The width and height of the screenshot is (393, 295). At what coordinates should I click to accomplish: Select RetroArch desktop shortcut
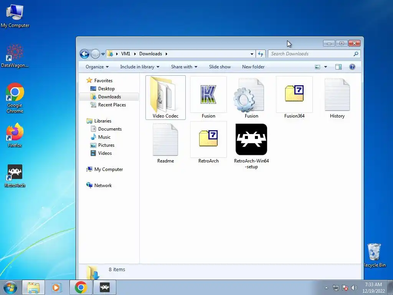15,176
